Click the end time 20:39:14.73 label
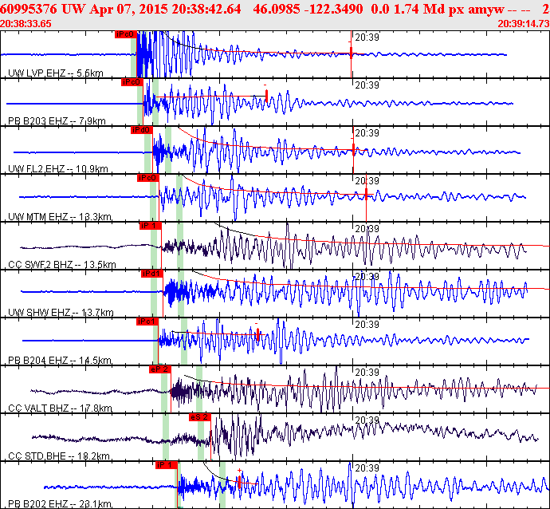The width and height of the screenshot is (550, 509). tap(524, 23)
